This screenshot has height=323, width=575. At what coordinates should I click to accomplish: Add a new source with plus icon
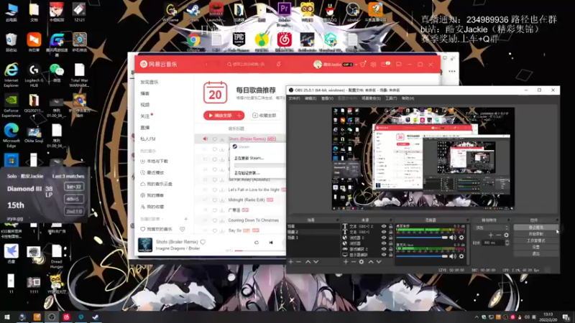[x=346, y=262]
